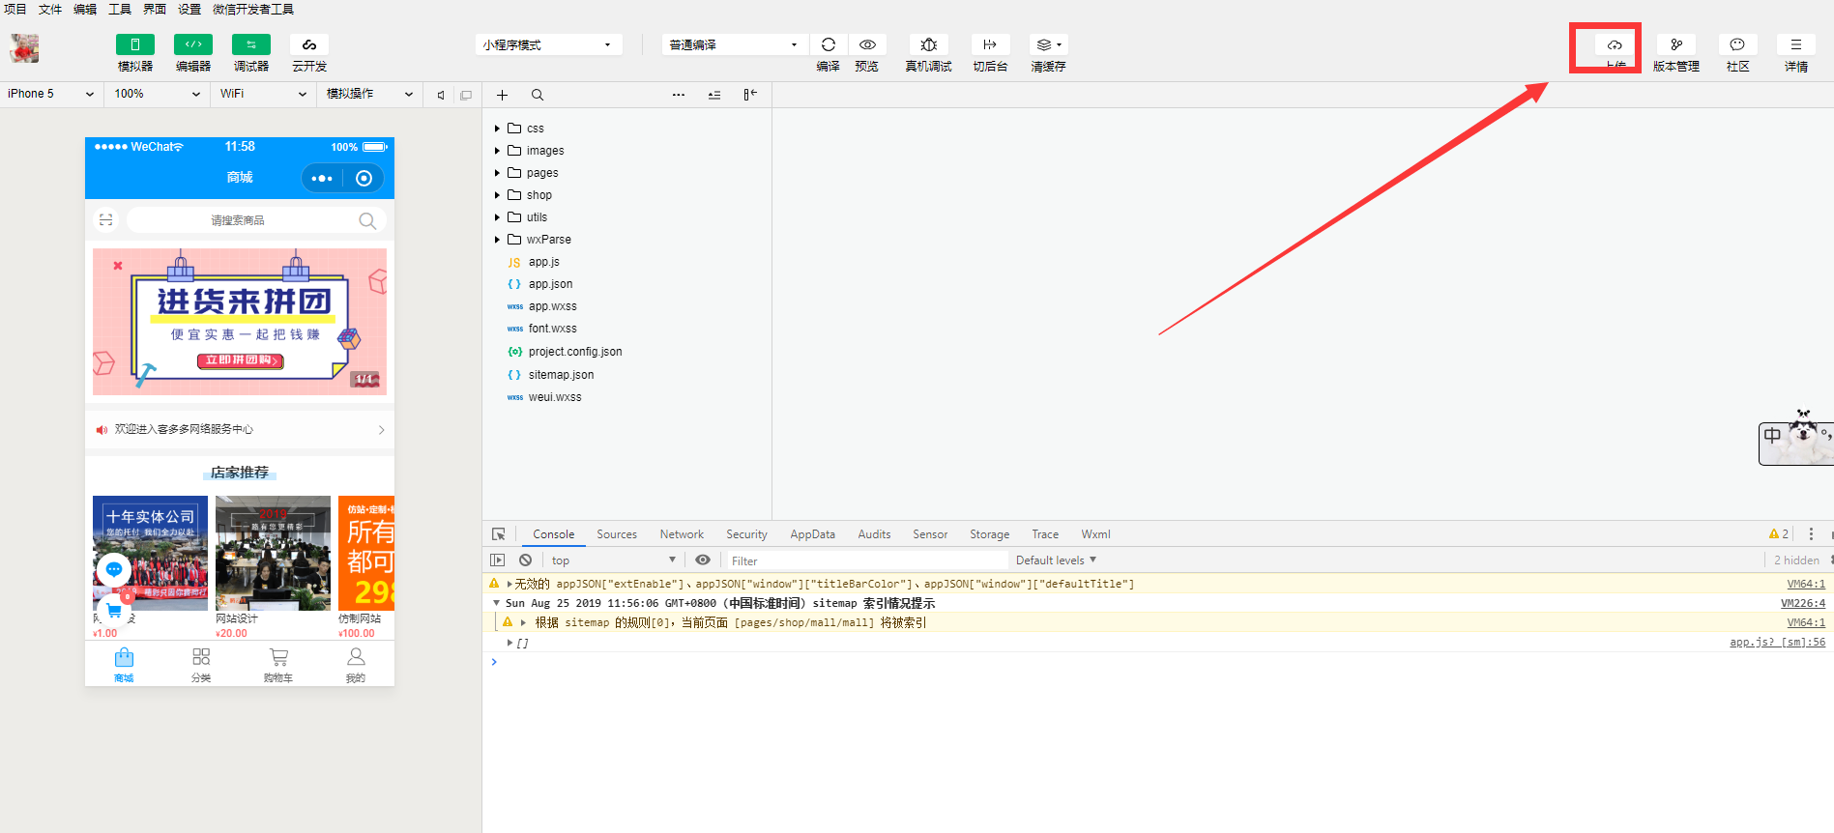Open the 工具 menu

coord(120,9)
